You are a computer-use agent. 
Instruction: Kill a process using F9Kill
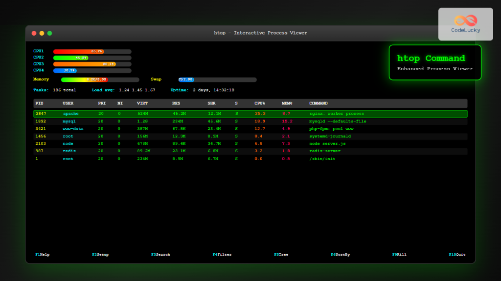pyautogui.click(x=399, y=254)
